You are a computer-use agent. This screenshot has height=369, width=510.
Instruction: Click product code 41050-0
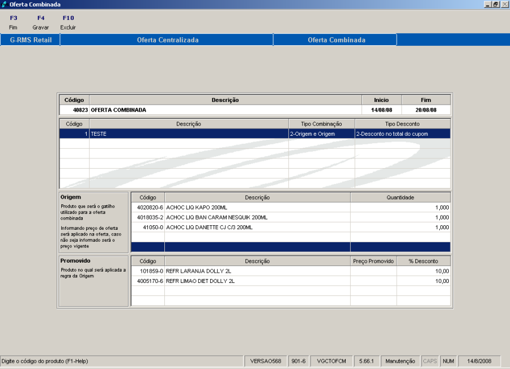click(148, 228)
